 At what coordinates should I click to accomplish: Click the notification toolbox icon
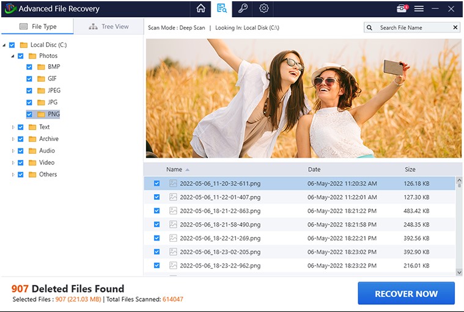coord(401,9)
